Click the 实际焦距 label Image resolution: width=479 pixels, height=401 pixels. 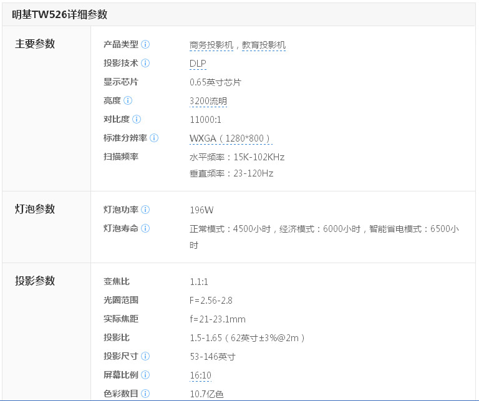click(x=121, y=319)
